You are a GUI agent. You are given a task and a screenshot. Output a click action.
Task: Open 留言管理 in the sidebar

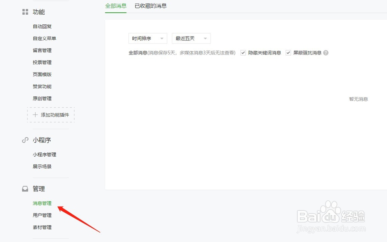[x=42, y=51]
